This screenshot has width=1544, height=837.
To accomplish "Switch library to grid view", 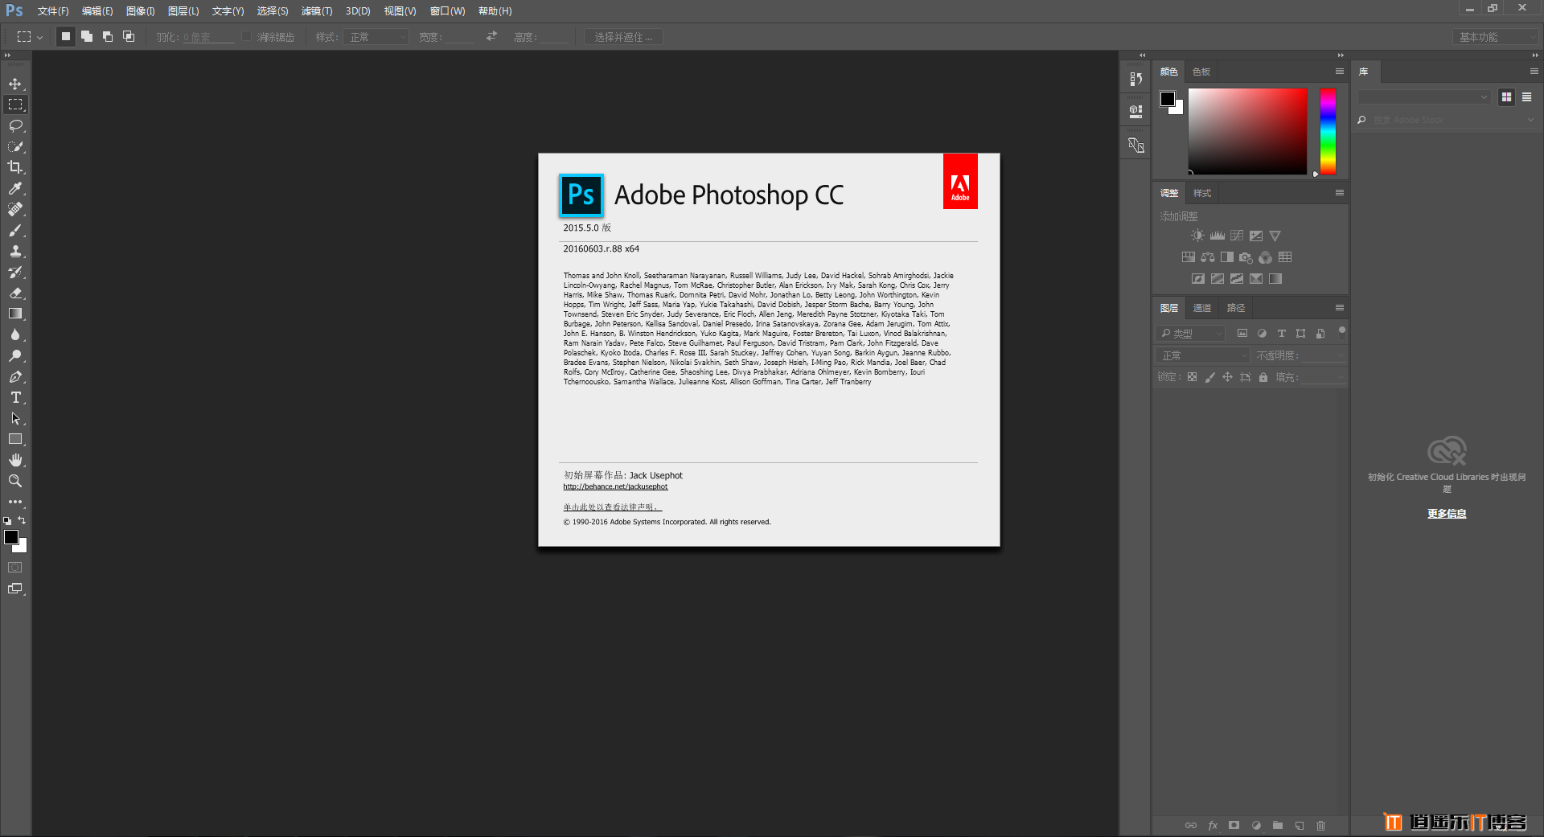I will [x=1506, y=96].
